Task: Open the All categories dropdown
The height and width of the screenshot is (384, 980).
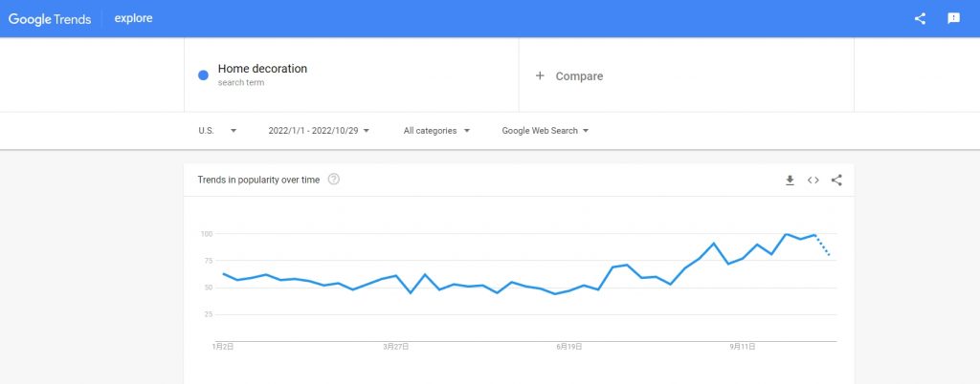Action: click(436, 131)
